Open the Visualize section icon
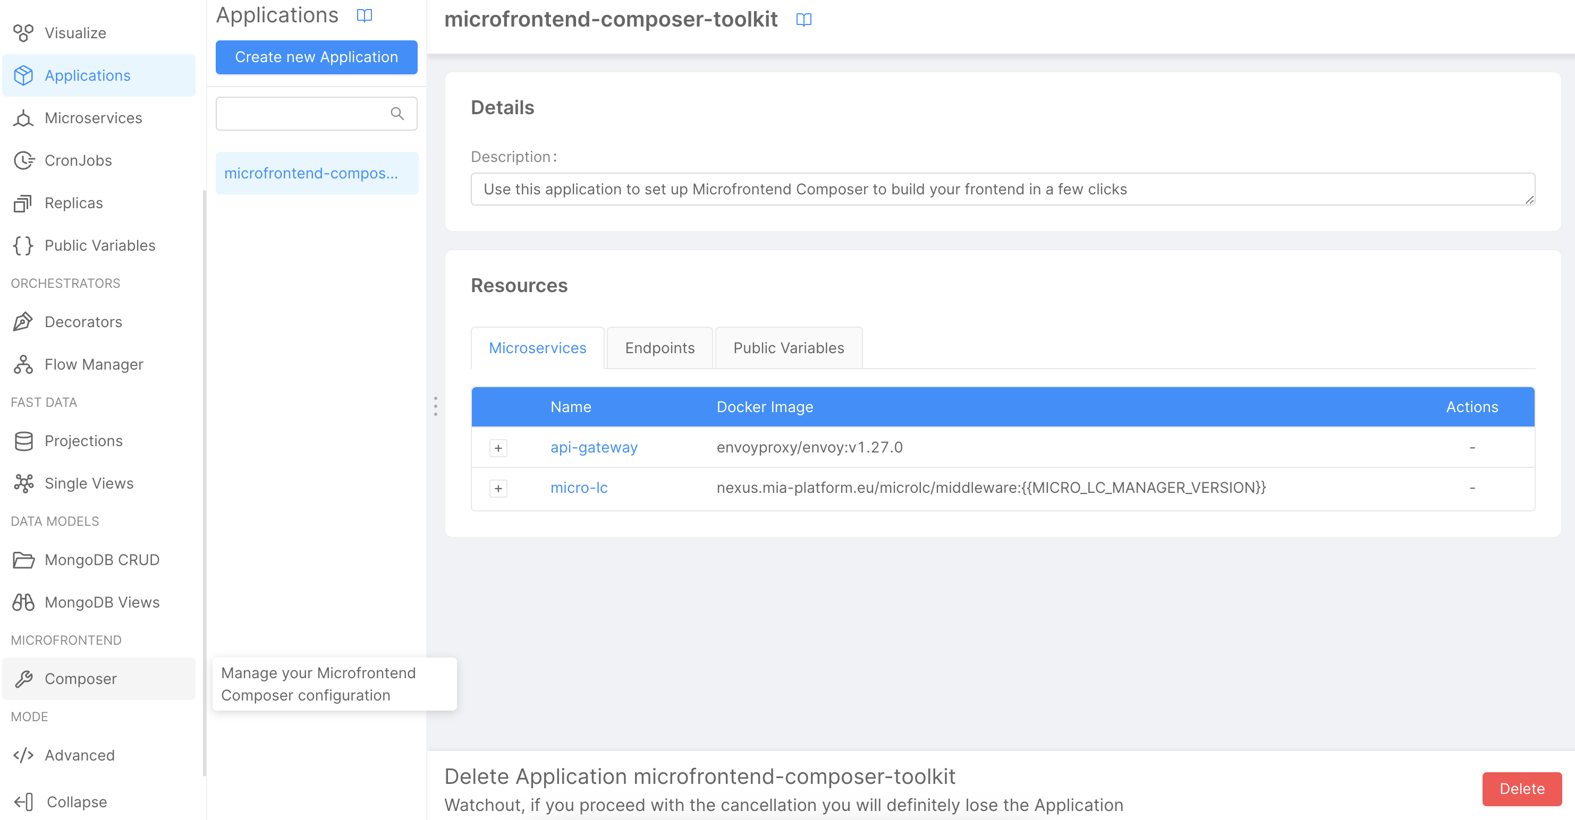 [x=23, y=33]
